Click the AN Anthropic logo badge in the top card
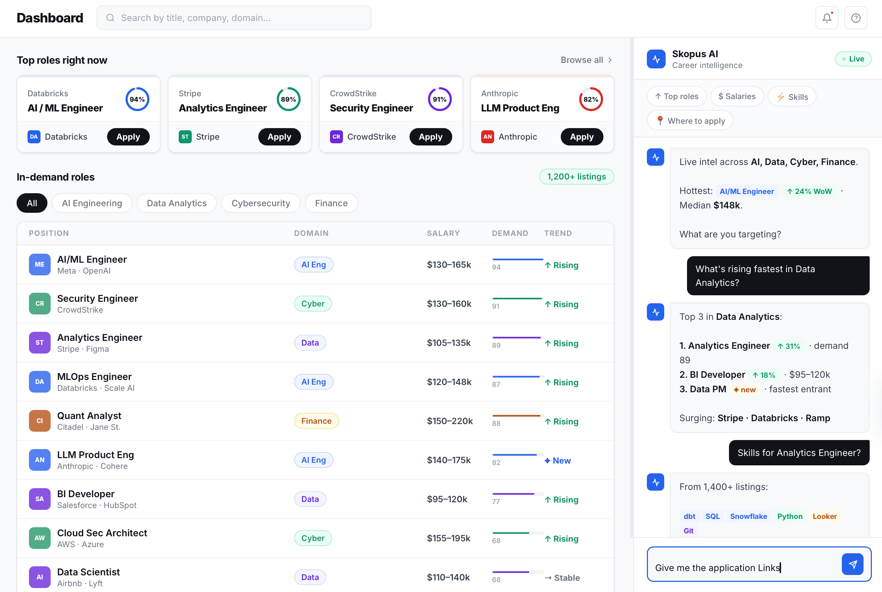The width and height of the screenshot is (882, 592). point(488,137)
